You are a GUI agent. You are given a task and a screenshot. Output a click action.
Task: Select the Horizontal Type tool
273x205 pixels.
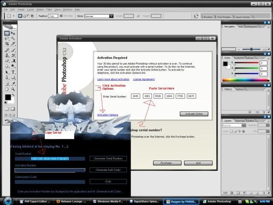[13, 72]
